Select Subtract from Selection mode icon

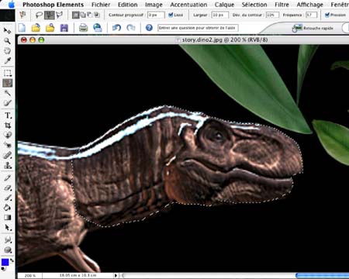point(90,15)
